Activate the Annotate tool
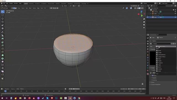The height and width of the screenshot is (100, 177). [2, 32]
